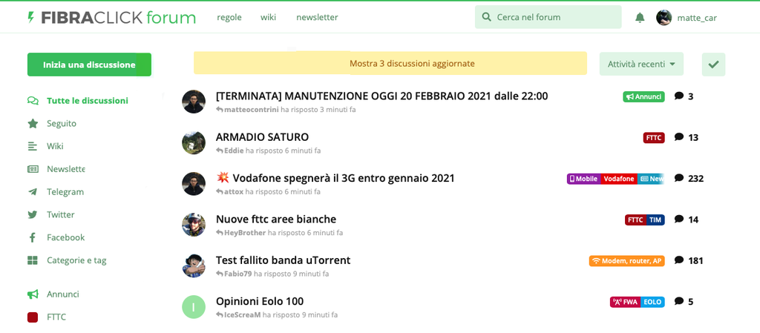Select Tutte le discussioni in sidebar
760x333 pixels.
coord(88,101)
